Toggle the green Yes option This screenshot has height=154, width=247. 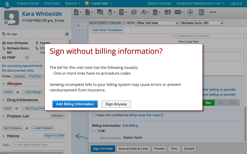pos(208,103)
